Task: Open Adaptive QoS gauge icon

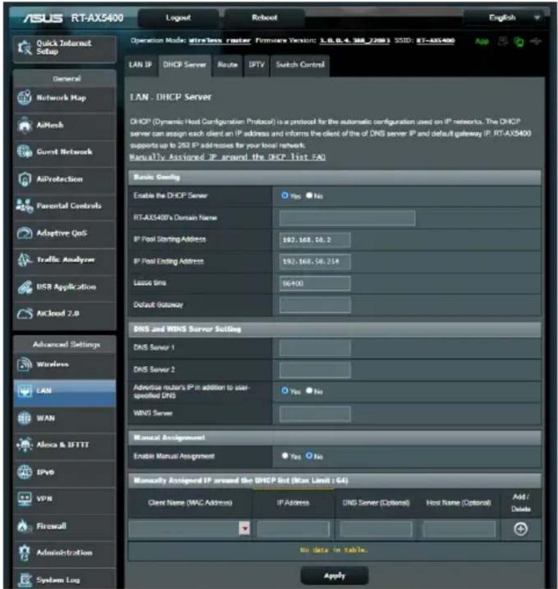Action: [x=24, y=233]
